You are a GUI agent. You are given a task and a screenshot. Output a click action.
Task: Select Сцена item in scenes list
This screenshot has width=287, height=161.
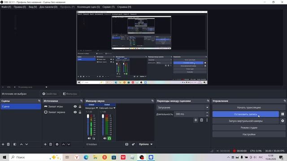coord(21,106)
